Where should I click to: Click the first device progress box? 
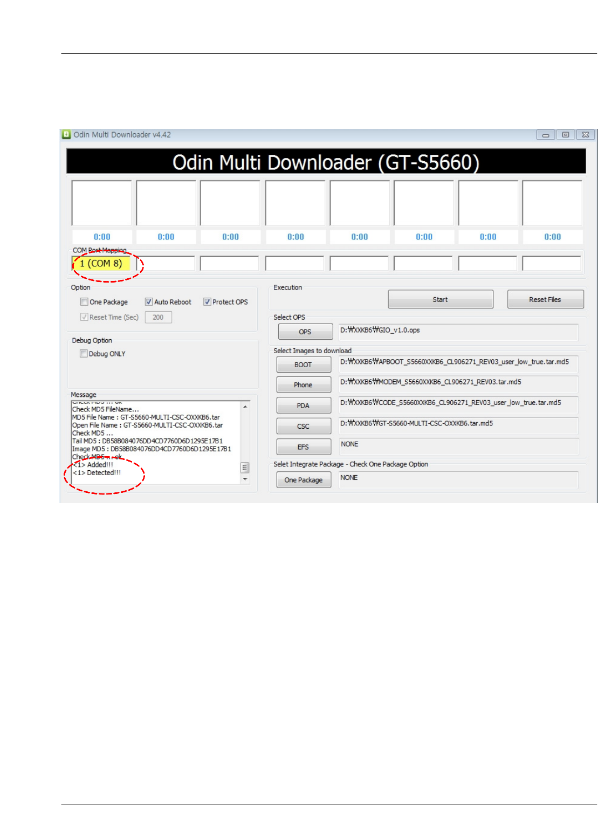click(x=101, y=203)
